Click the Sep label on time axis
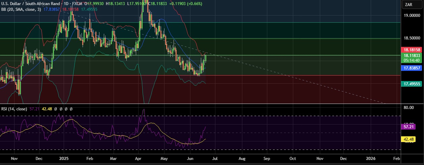 [267, 158]
